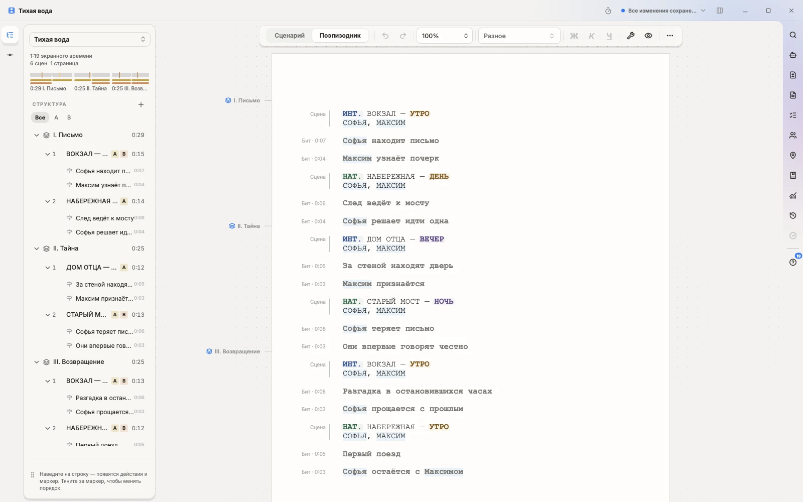This screenshot has width=803, height=502.
Task: Toggle italic formatting К
Action: point(592,36)
